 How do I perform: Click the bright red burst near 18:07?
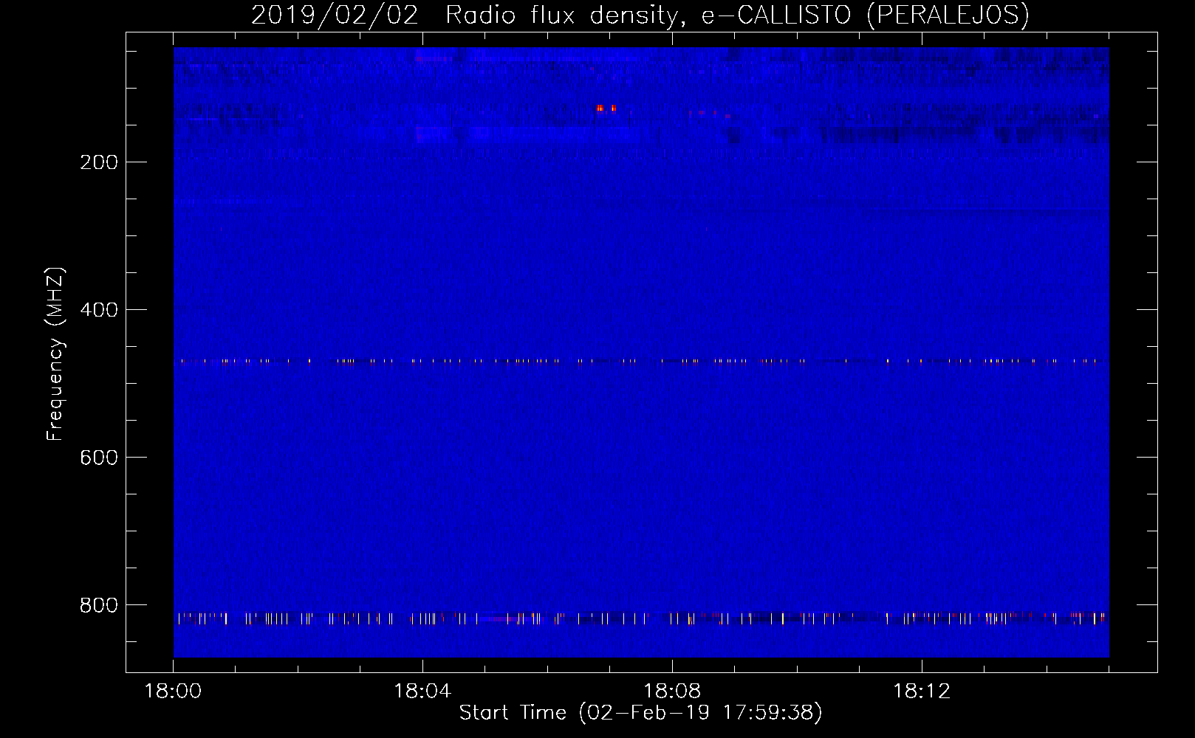pos(606,108)
